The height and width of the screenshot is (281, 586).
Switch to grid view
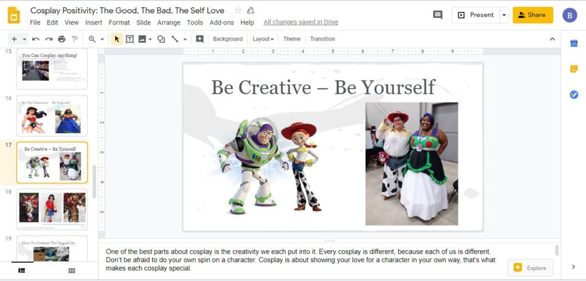pyautogui.click(x=72, y=271)
